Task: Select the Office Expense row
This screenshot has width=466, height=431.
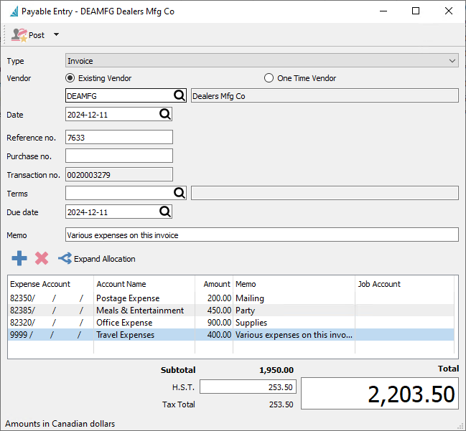Action: pyautogui.click(x=231, y=323)
